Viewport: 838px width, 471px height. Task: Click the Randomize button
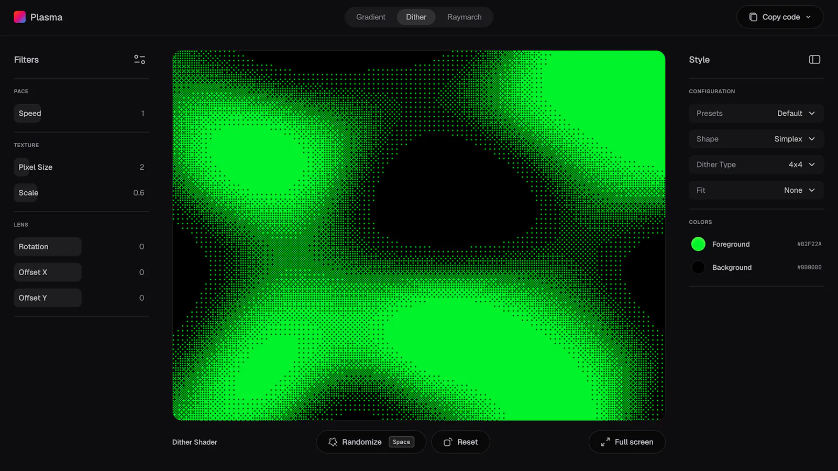pyautogui.click(x=371, y=442)
